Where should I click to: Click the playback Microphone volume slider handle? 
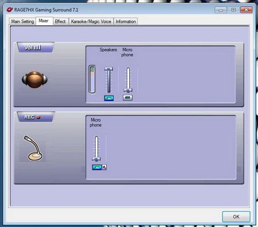128,90
